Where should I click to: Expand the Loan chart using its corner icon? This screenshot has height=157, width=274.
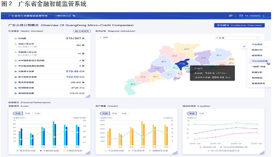point(88,153)
